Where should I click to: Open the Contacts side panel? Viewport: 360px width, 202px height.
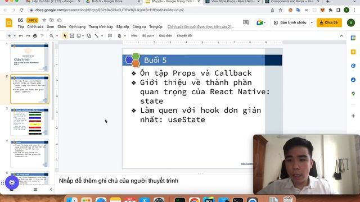(353, 80)
